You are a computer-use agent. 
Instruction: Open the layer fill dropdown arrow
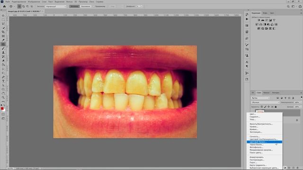pyautogui.click(x=301, y=107)
